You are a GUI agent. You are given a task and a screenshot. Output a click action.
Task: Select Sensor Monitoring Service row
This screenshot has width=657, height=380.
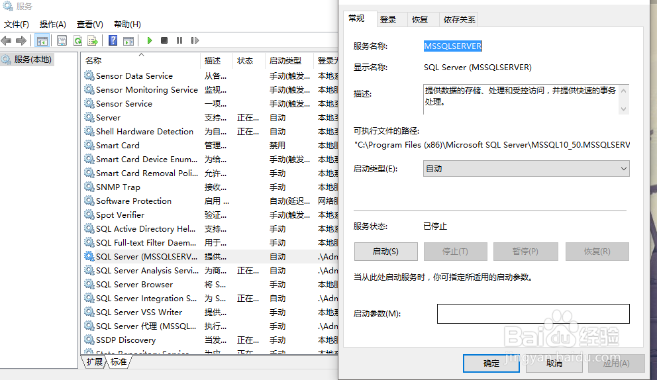[x=211, y=89]
